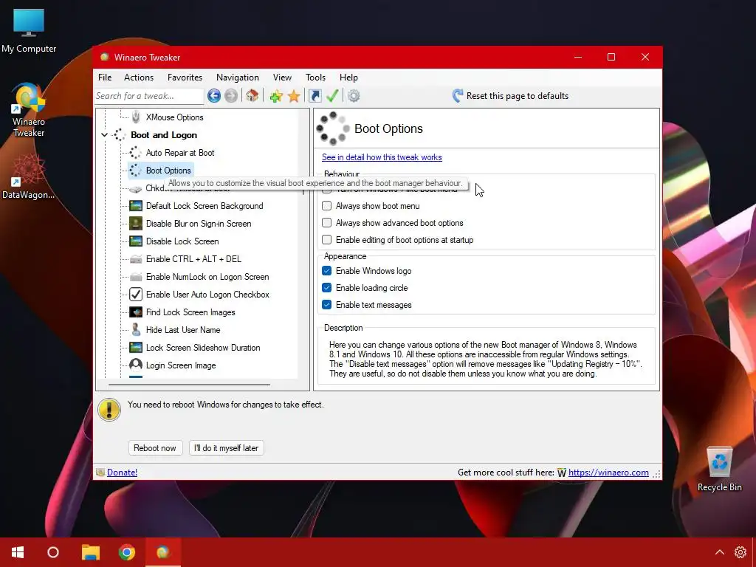Click the Reboot now button
This screenshot has height=567, width=756.
(155, 448)
